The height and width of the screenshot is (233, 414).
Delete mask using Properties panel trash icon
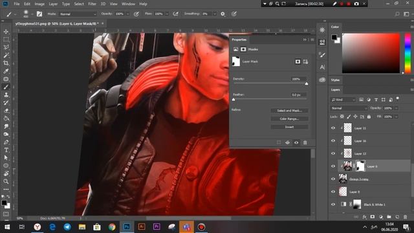click(x=305, y=142)
